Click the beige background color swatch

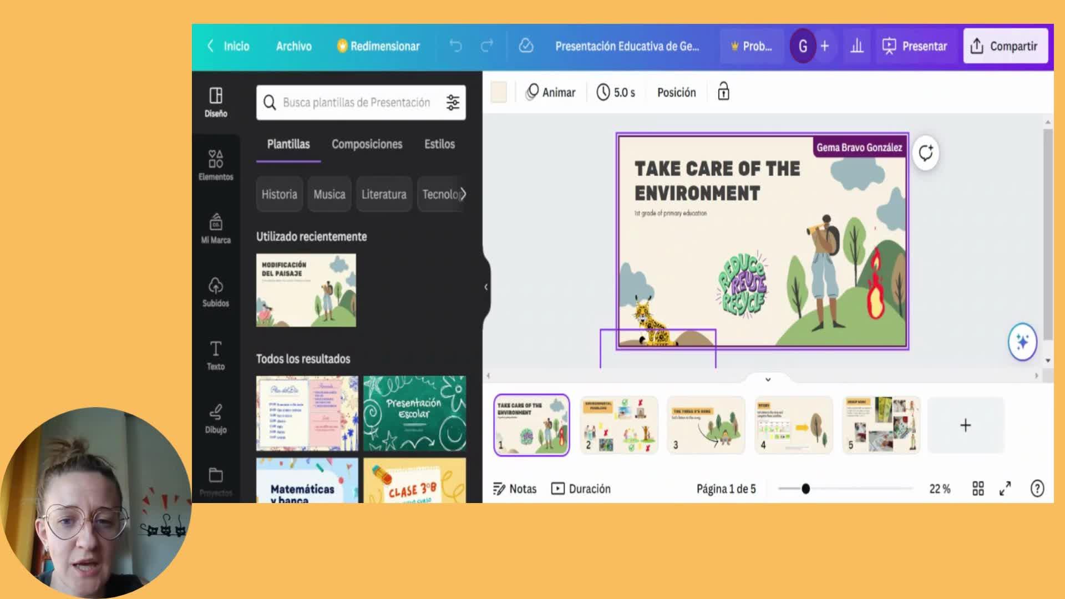tap(499, 92)
